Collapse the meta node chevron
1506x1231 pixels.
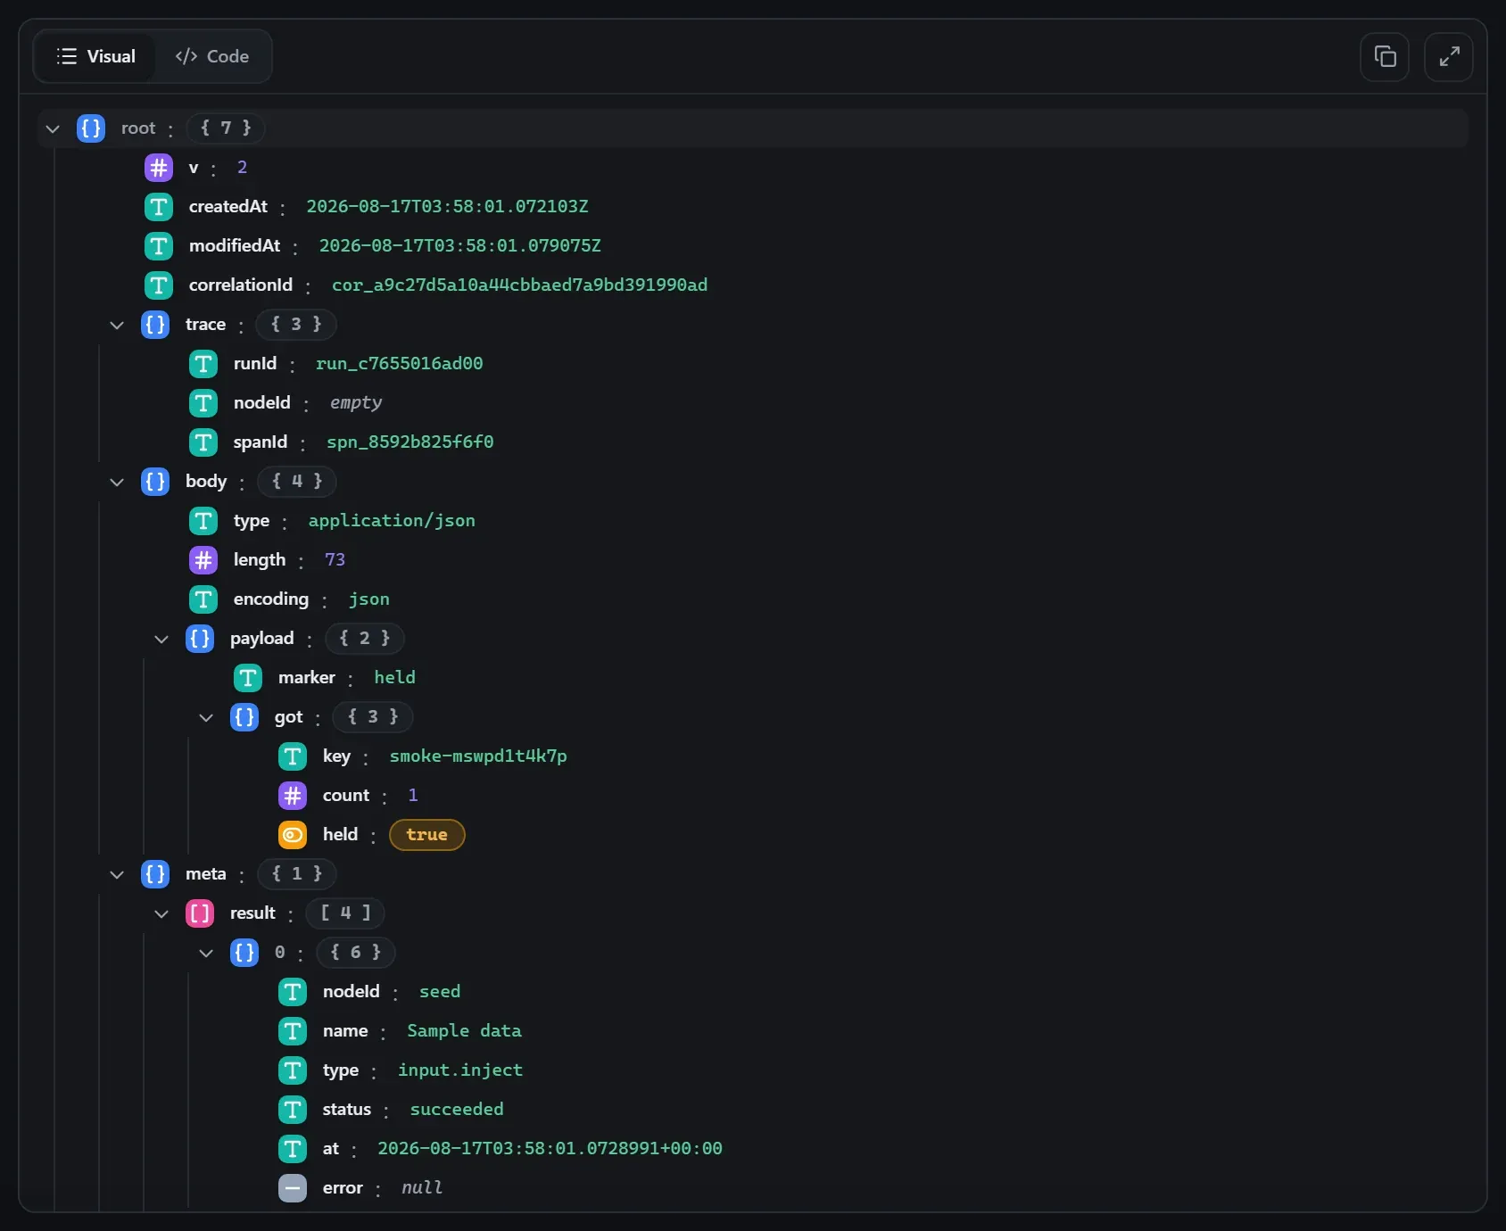click(x=117, y=874)
